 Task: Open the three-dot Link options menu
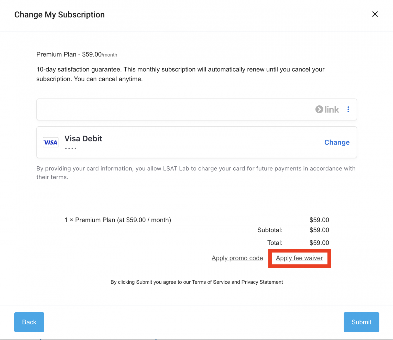(x=348, y=109)
